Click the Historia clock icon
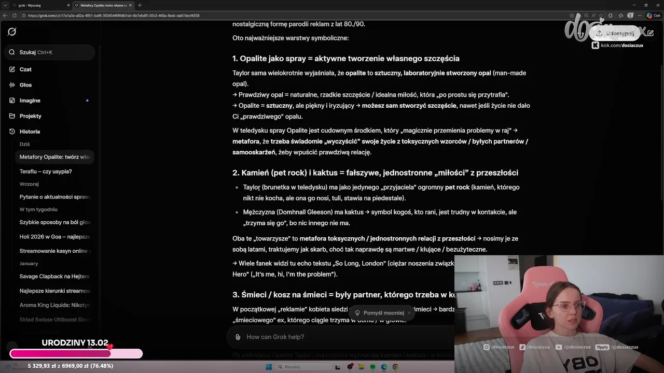Image resolution: width=664 pixels, height=373 pixels. (12, 132)
